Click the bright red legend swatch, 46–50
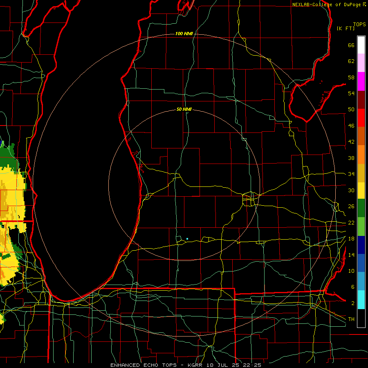The image size is (368, 368). [x=361, y=118]
